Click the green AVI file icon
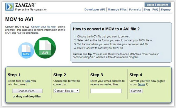 point(45,48)
